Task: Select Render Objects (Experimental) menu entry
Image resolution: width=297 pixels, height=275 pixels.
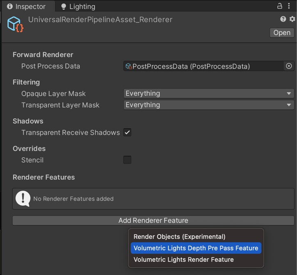Action: [196, 237]
